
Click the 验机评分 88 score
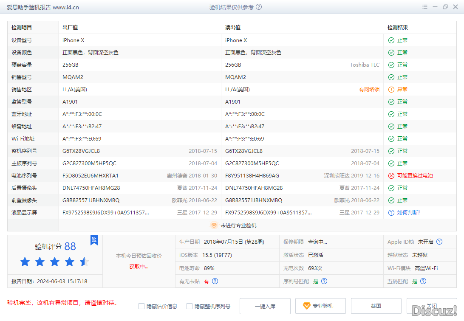point(55,246)
